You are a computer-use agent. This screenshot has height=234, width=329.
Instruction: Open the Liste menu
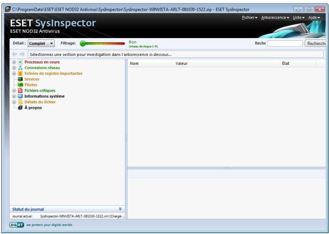pos(299,17)
